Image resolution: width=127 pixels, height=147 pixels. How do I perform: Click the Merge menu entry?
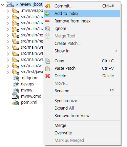tap(60, 126)
